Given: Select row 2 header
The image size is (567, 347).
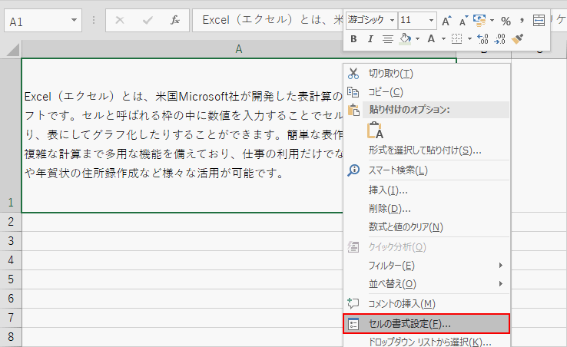Looking at the screenshot, I should coord(11,222).
